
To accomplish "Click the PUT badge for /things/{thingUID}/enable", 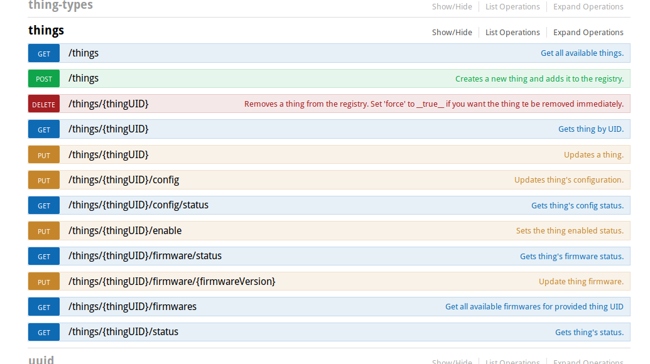I will [x=44, y=231].
